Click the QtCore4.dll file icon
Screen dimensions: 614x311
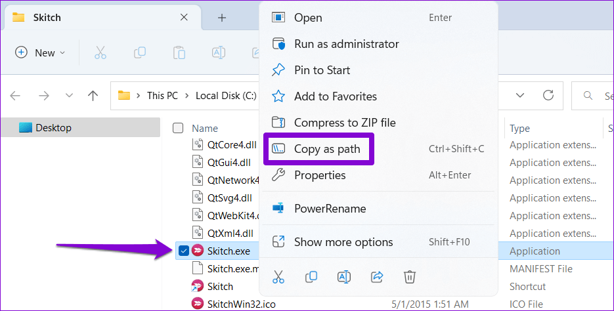point(198,145)
